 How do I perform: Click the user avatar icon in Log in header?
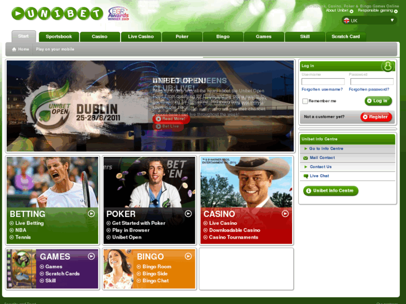(x=388, y=66)
